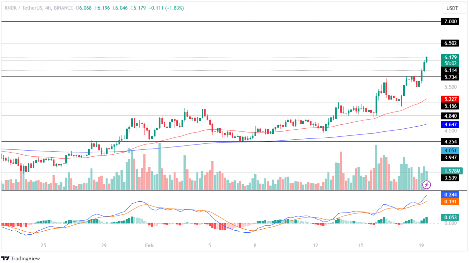Click the purple lightning bolt icon

tap(426, 185)
